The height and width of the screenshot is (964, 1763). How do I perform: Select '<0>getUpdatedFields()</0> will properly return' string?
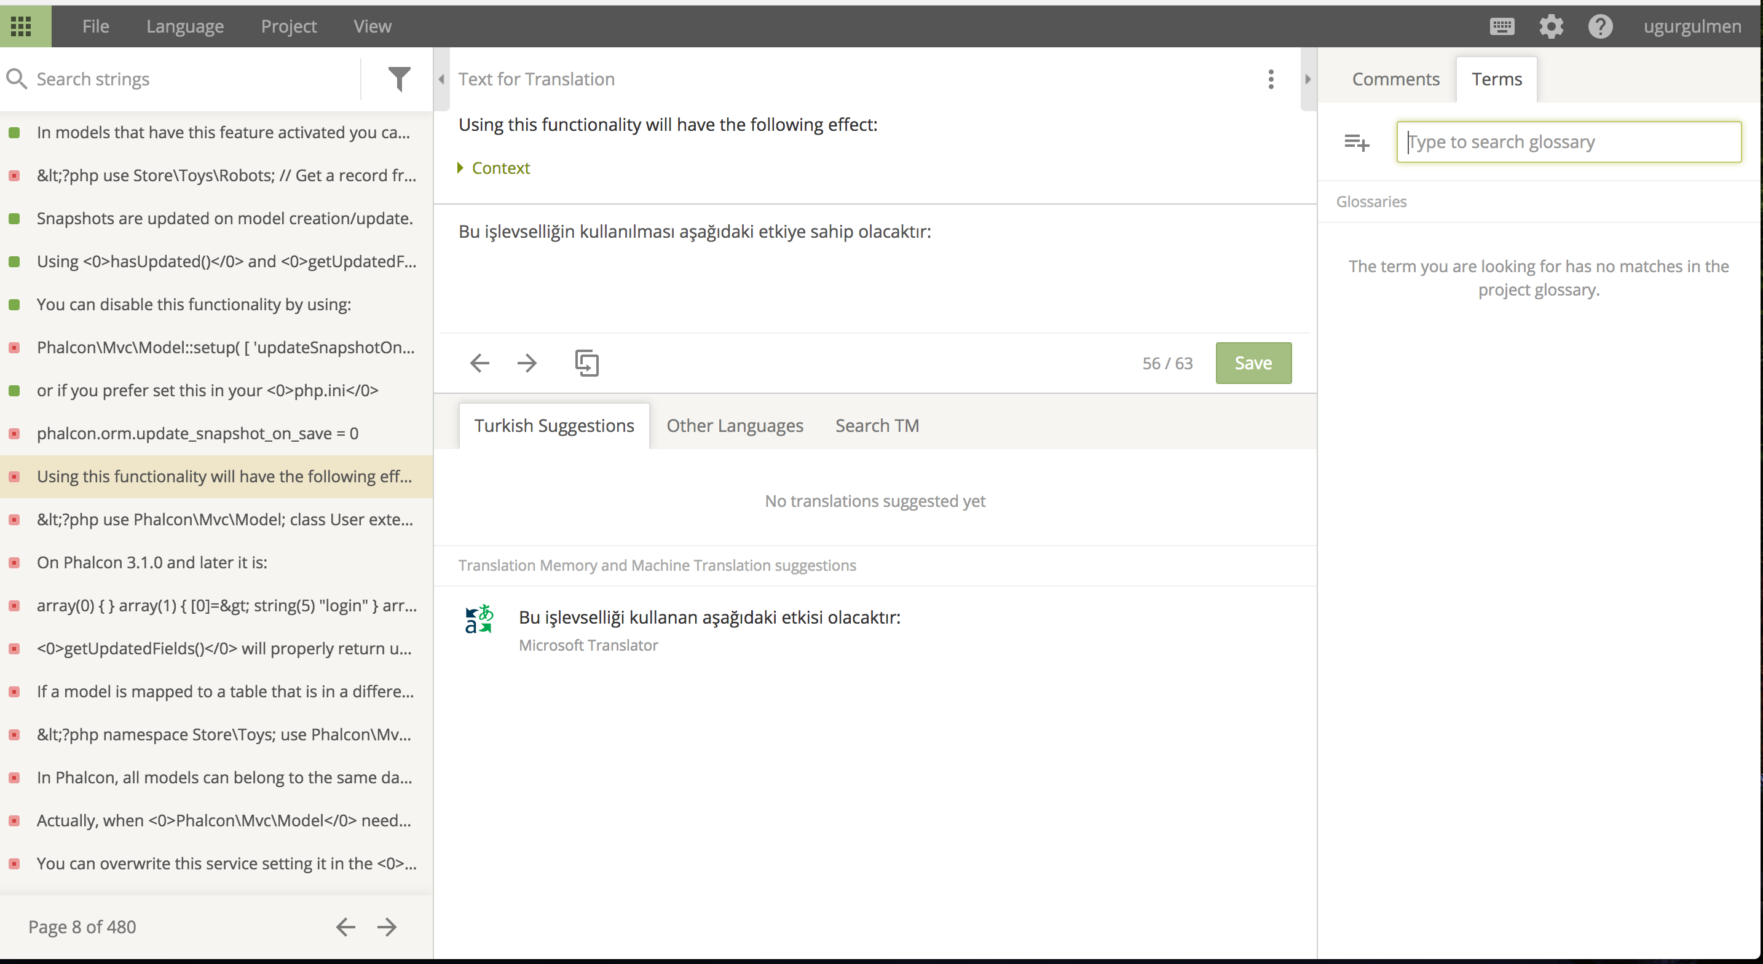pyautogui.click(x=216, y=649)
